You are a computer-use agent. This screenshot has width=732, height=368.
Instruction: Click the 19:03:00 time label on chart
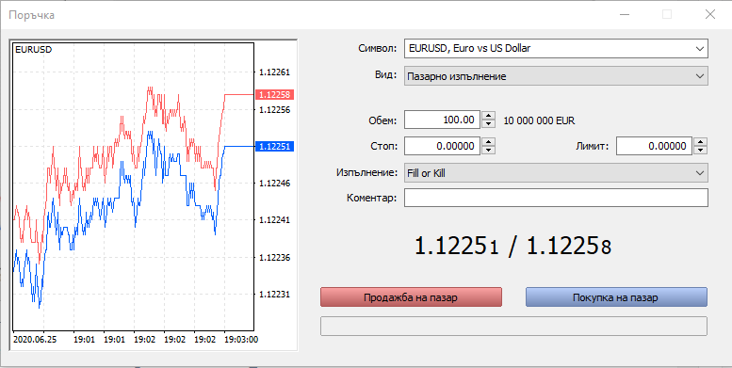click(241, 340)
